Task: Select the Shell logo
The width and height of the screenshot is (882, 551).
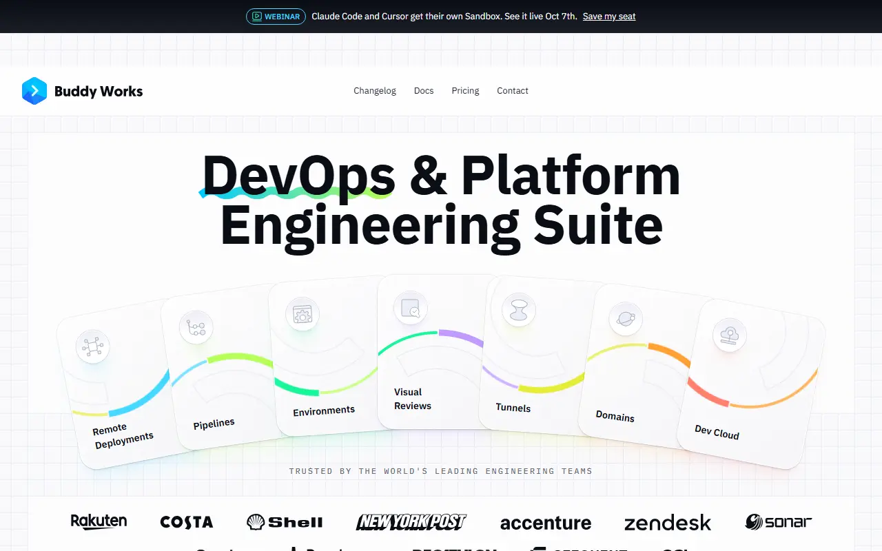Action: pos(285,523)
